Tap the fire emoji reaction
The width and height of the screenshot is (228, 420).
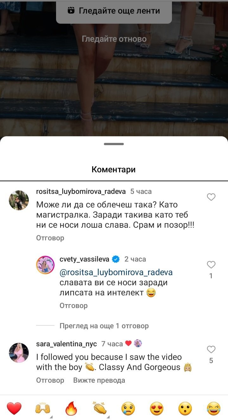point(71,408)
